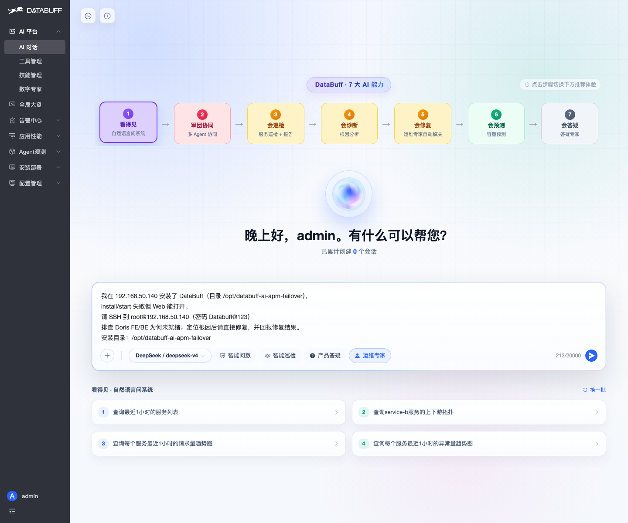
Task: Click the 应用性能 list icon
Action: click(x=12, y=136)
